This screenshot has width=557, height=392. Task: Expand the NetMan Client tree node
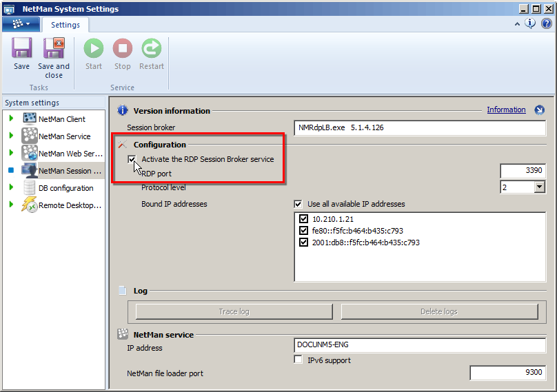tap(12, 119)
